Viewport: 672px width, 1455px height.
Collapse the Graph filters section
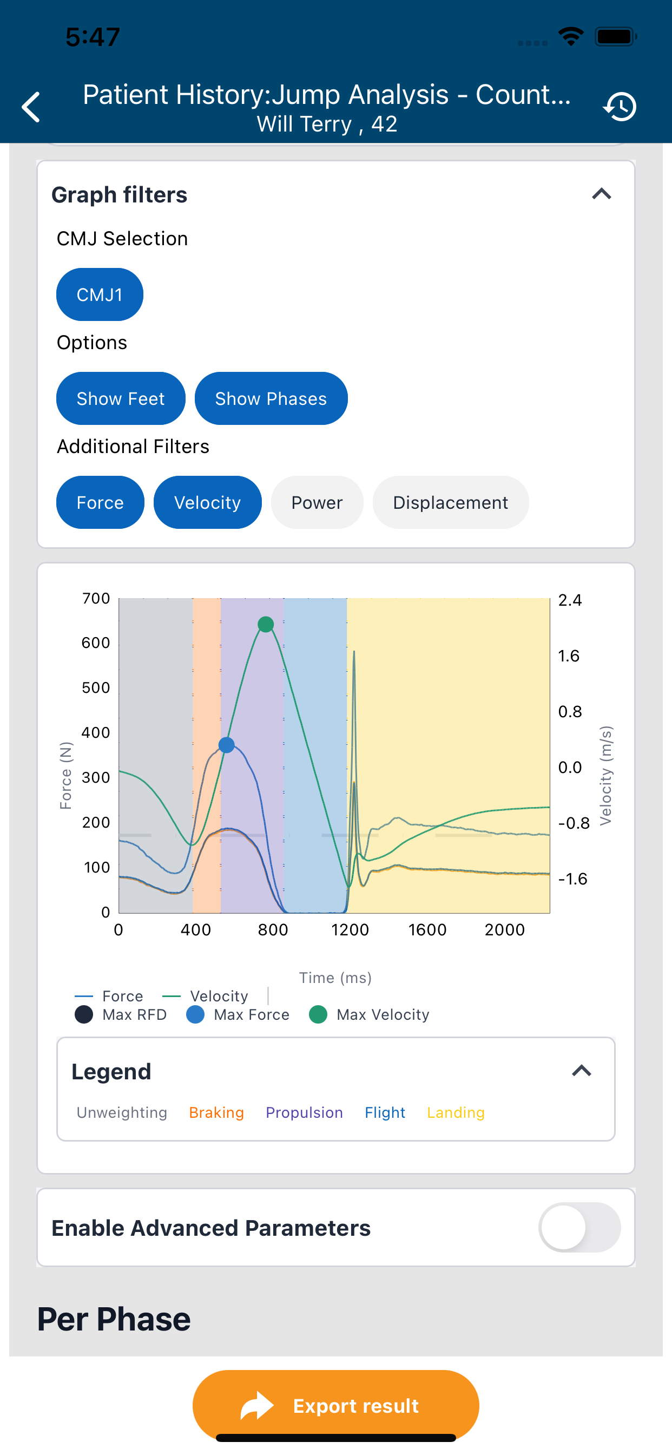point(602,194)
